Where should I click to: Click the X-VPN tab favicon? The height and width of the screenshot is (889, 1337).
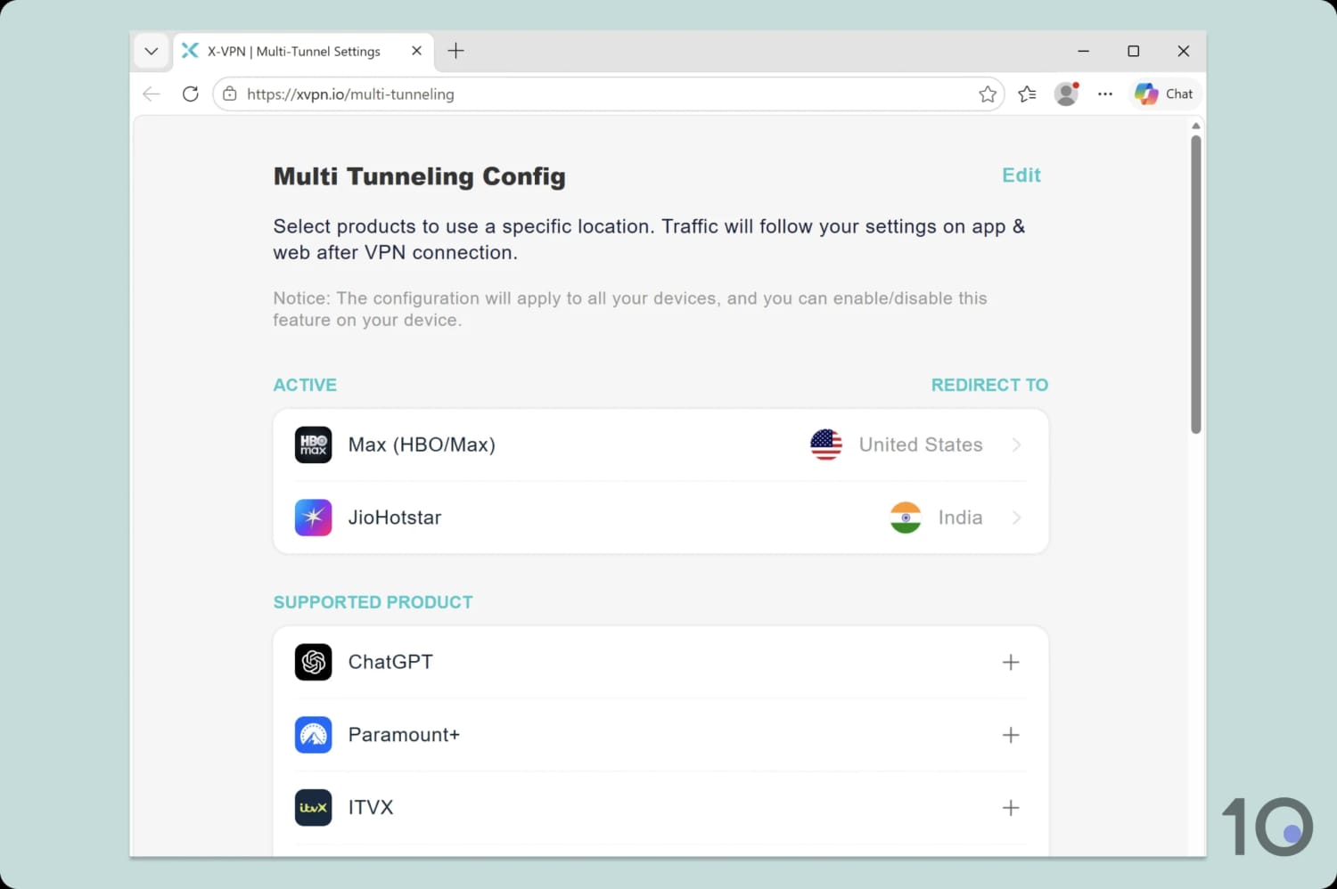pyautogui.click(x=190, y=51)
